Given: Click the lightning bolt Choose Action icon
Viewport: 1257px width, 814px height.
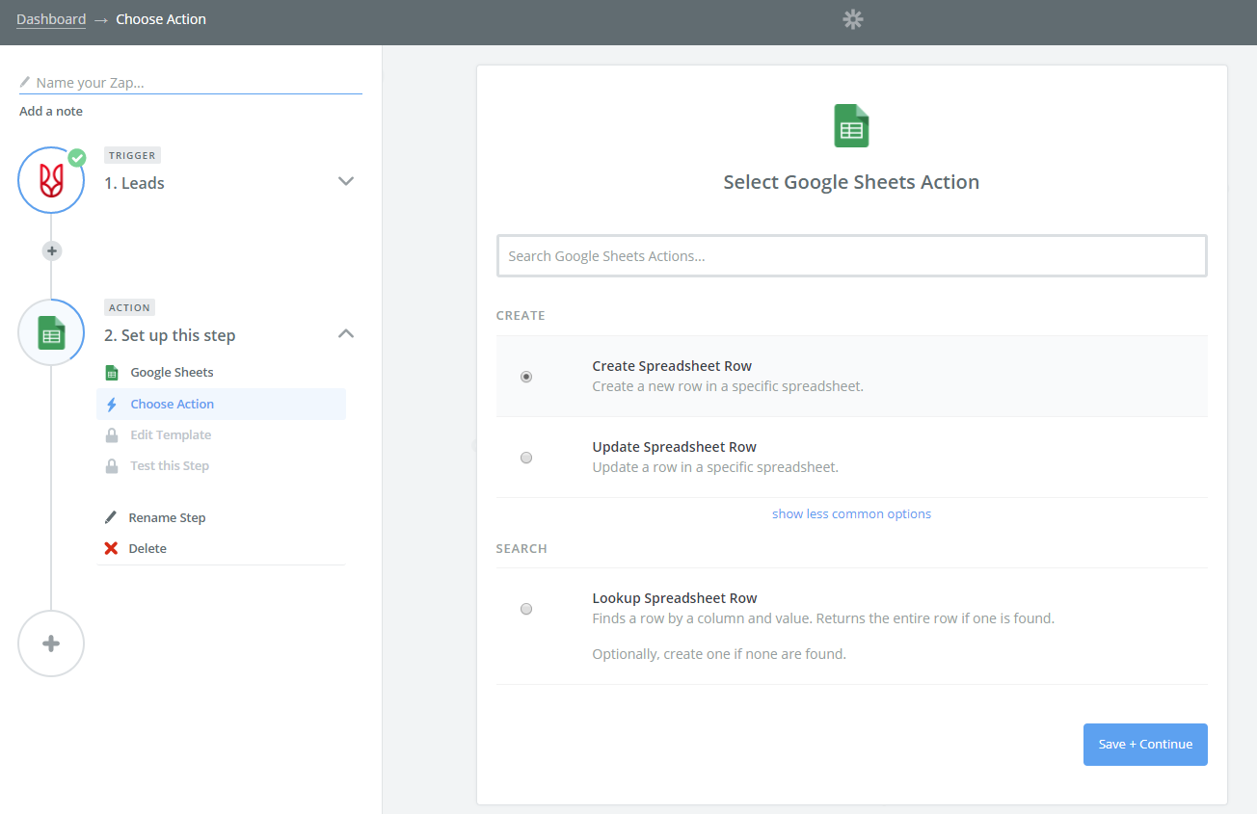Looking at the screenshot, I should point(112,405).
